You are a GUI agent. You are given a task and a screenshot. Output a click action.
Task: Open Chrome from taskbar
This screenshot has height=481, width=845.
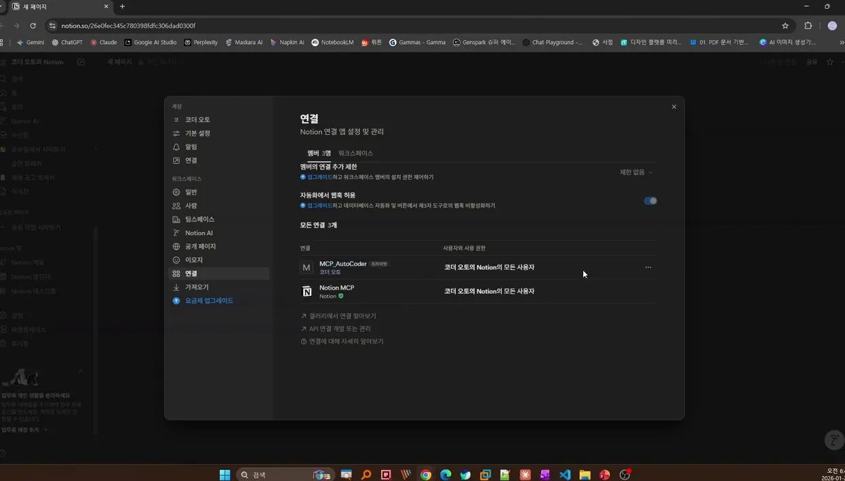[426, 475]
